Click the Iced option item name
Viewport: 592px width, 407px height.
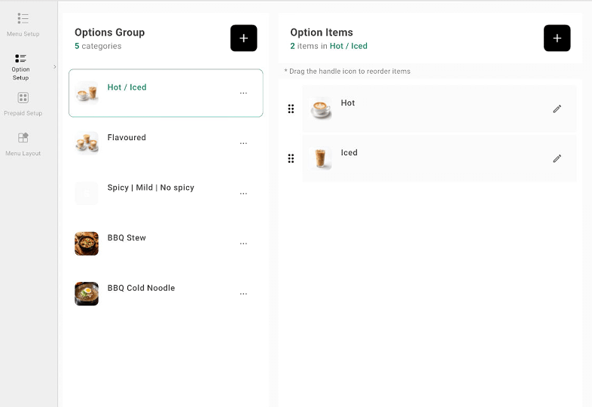pos(349,153)
